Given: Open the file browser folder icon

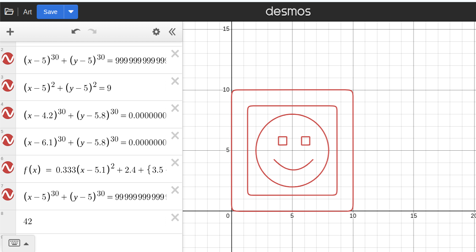Looking at the screenshot, I should point(9,11).
